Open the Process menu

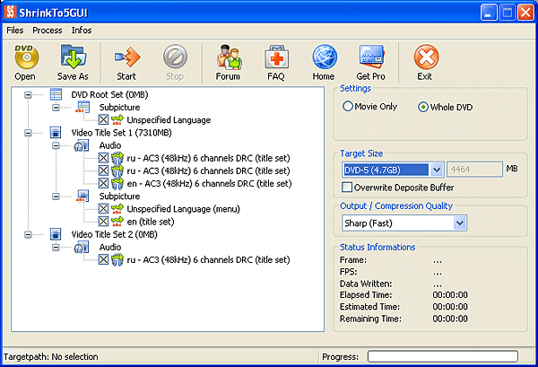coord(48,31)
